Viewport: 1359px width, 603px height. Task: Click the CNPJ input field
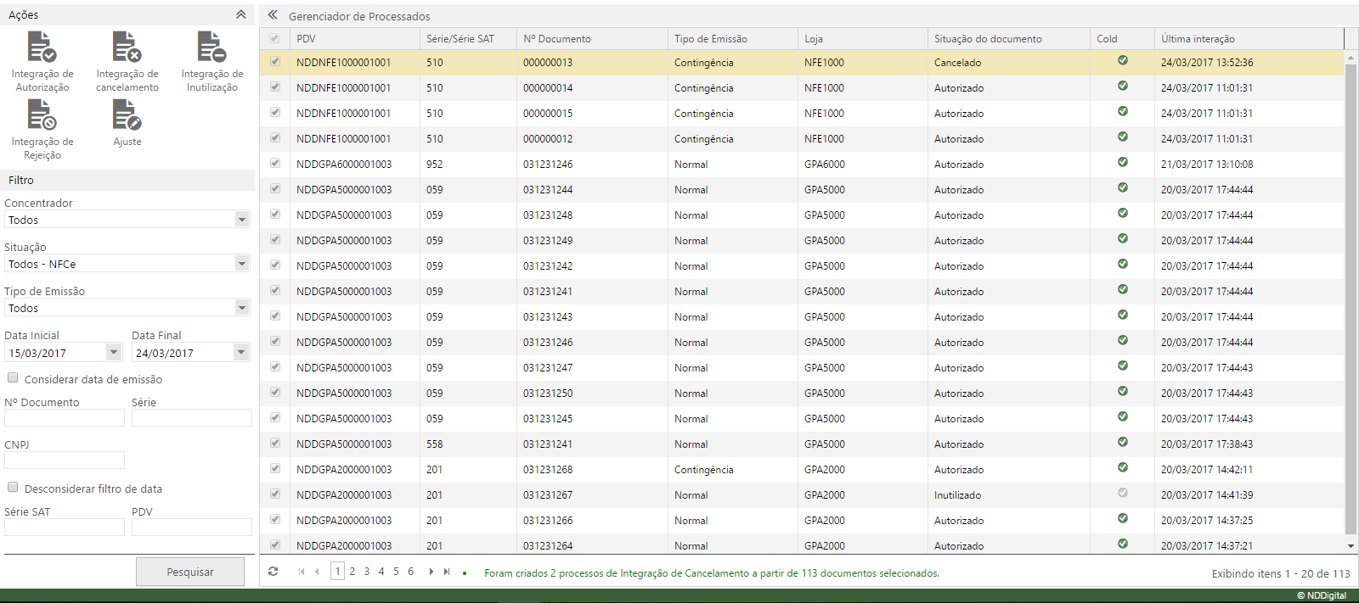65,461
